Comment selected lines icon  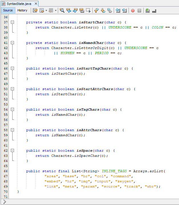148,10
